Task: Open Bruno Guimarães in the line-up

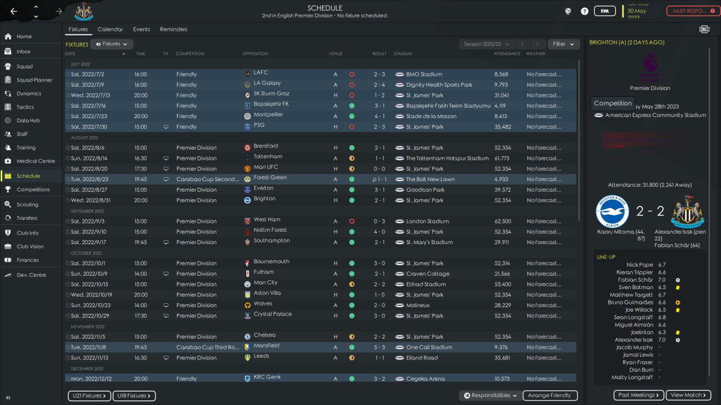Action: tap(631, 303)
